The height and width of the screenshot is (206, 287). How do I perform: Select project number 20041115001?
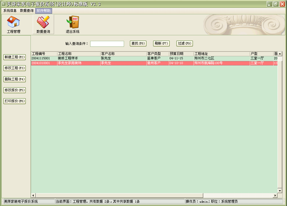tap(44, 58)
